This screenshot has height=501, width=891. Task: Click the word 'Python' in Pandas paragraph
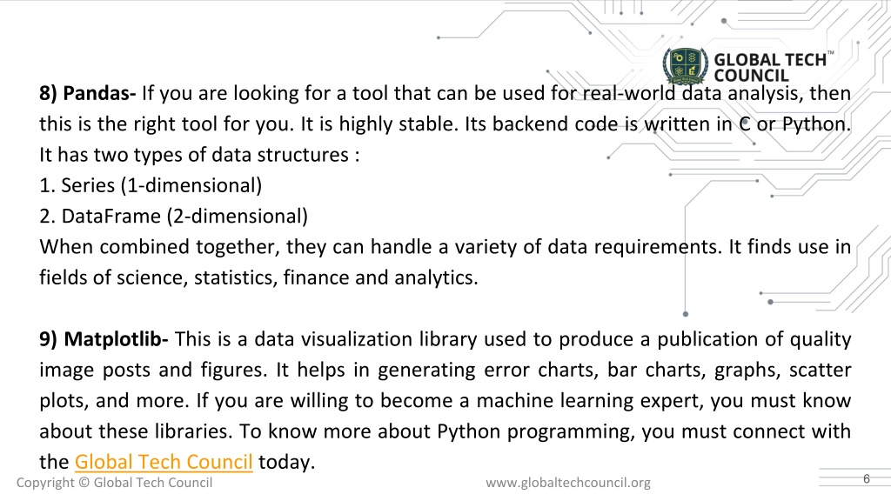click(814, 124)
